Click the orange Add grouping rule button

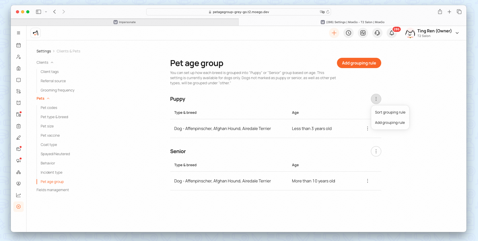click(359, 63)
